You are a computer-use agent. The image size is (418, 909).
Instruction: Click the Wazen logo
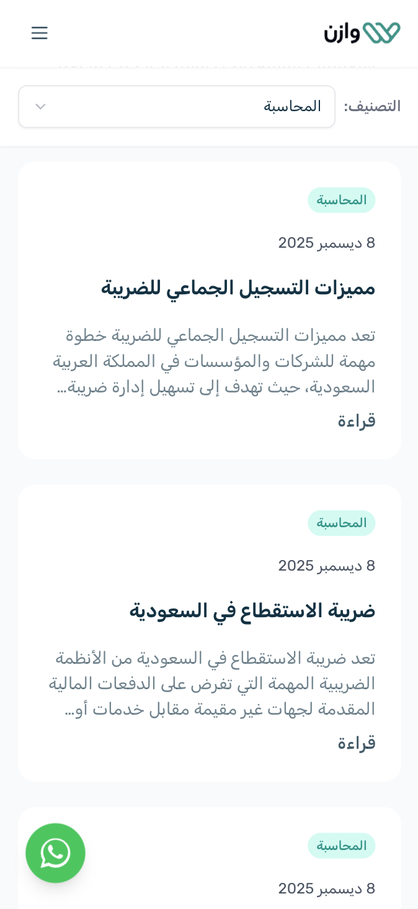click(x=362, y=32)
